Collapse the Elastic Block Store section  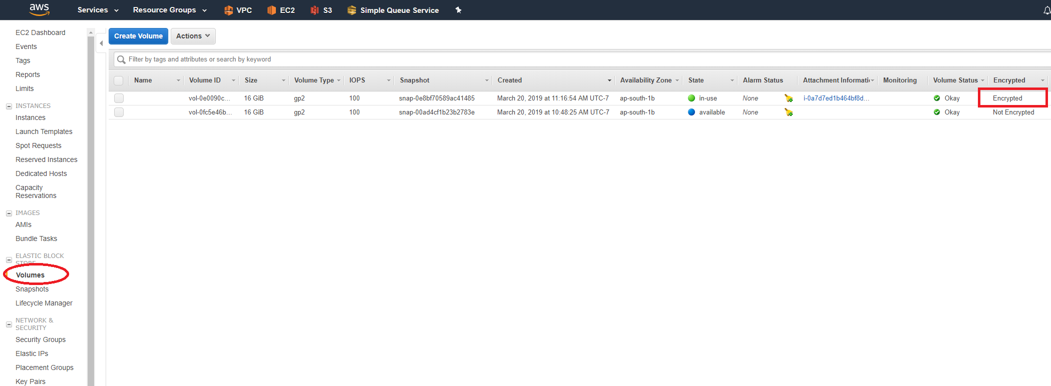coord(9,259)
